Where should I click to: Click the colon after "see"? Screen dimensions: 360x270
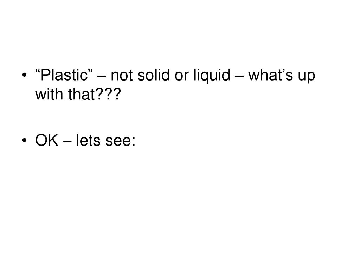133,142
